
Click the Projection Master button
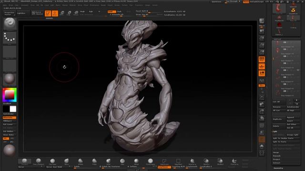point(10,13)
